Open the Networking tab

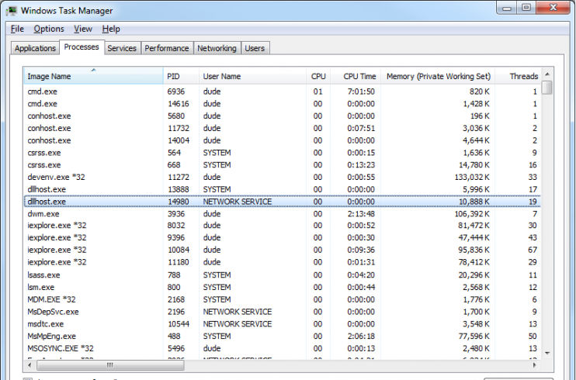coord(217,48)
